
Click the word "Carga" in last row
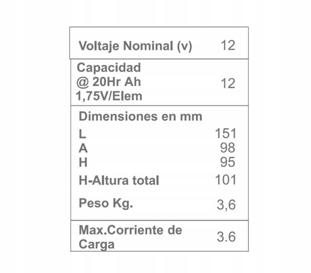[x=96, y=244]
